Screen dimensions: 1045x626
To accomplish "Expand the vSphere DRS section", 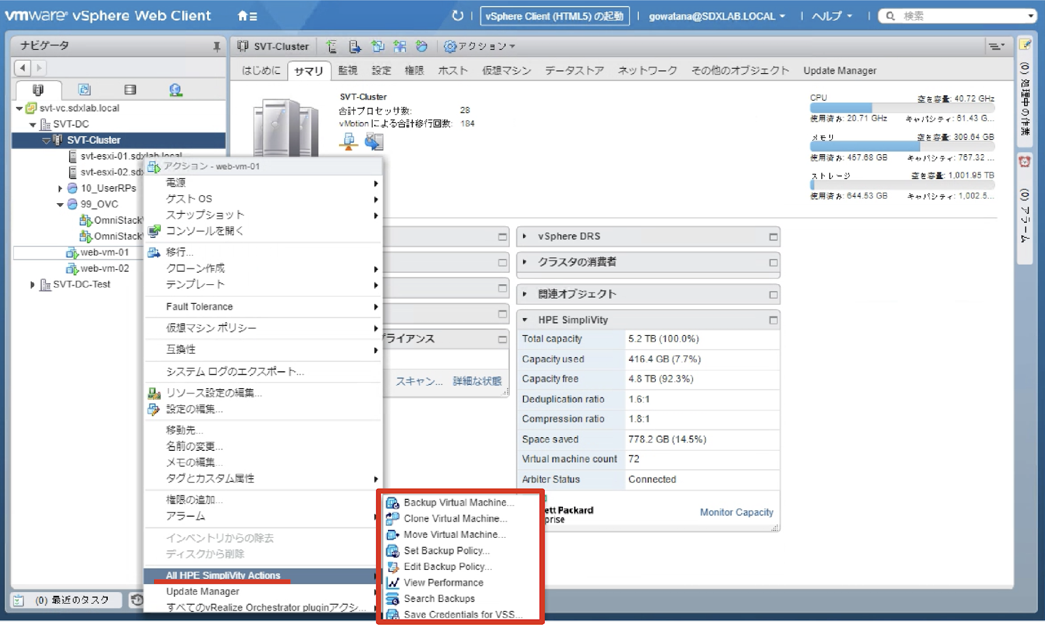I will [x=524, y=237].
